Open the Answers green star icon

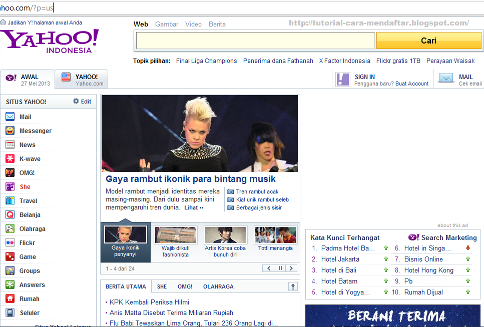point(10,284)
